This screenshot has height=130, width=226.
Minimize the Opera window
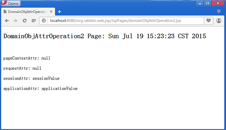pyautogui.click(x=200, y=3)
